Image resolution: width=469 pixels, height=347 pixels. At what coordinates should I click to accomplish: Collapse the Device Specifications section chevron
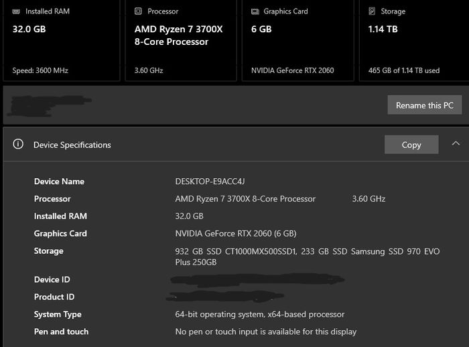pos(456,143)
